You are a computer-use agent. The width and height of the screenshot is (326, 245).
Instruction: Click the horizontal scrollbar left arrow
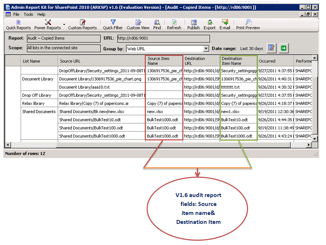tap(8, 145)
